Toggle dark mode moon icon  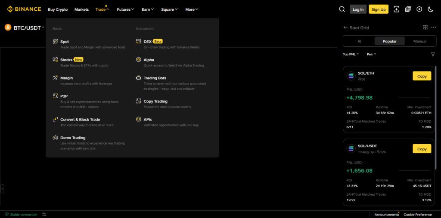click(431, 9)
